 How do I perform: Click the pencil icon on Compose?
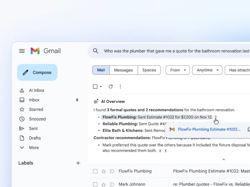(26, 73)
